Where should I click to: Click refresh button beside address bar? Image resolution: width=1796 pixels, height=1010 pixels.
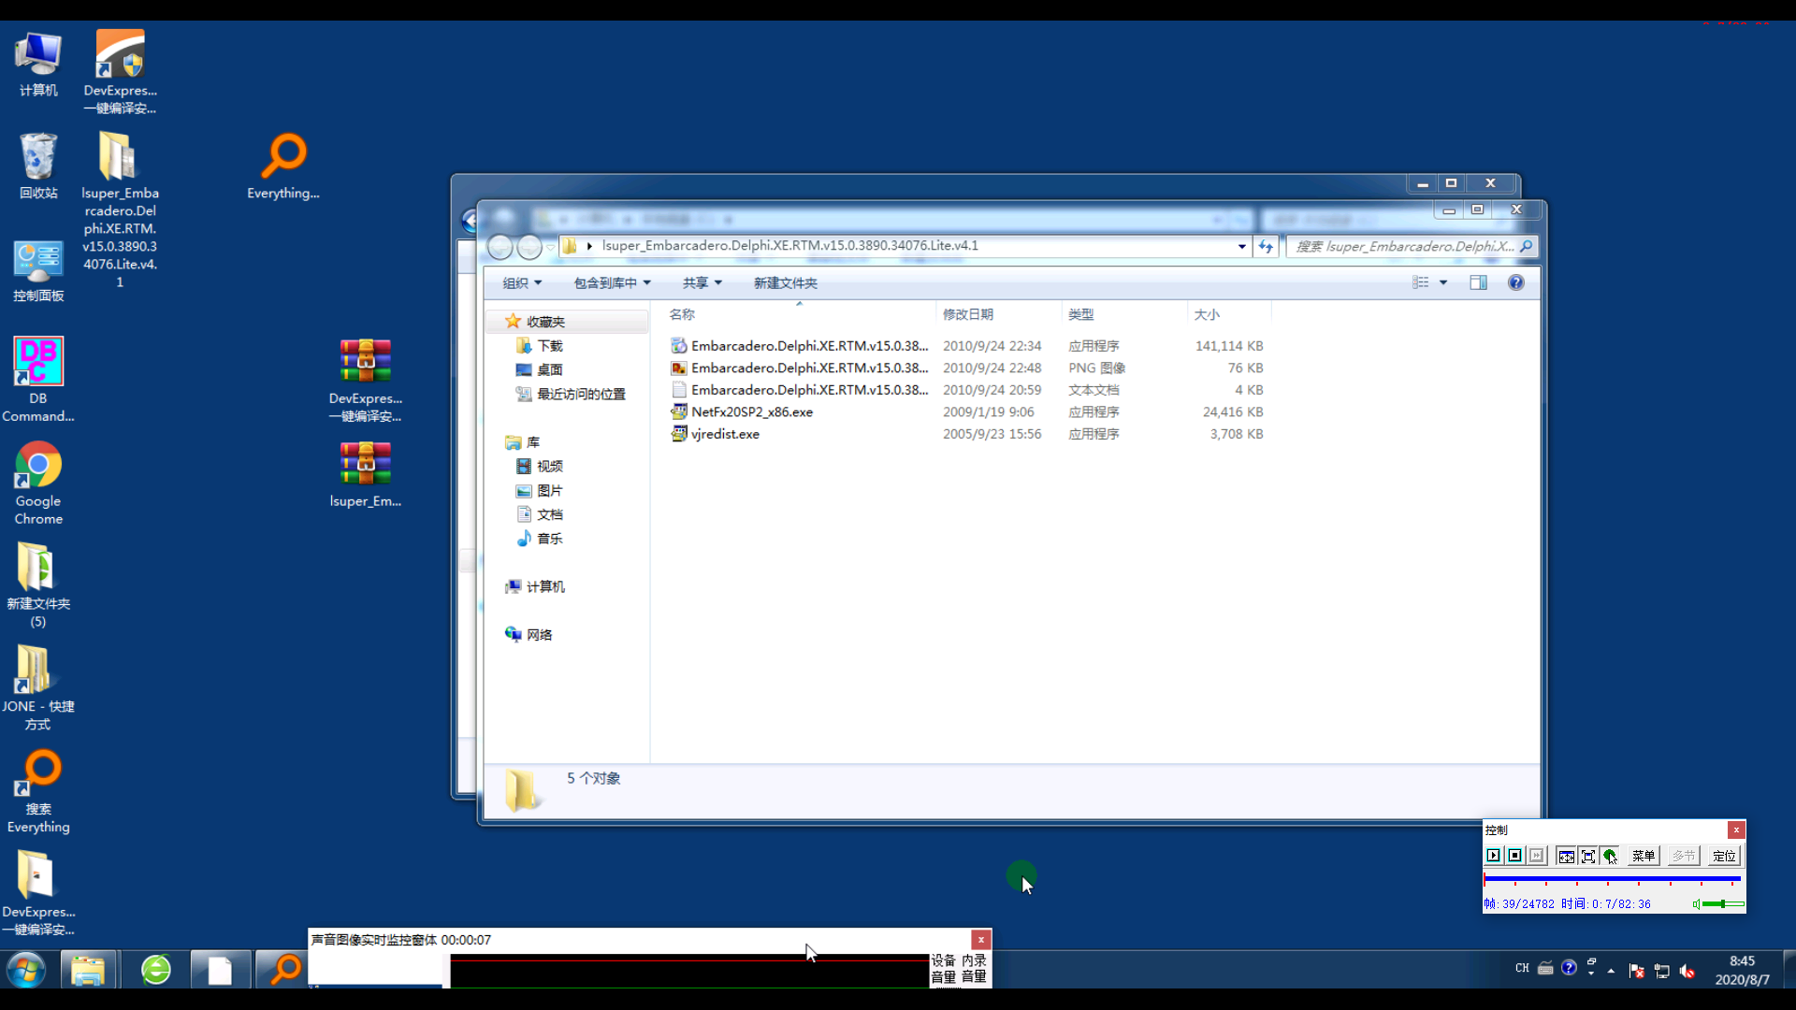point(1266,246)
